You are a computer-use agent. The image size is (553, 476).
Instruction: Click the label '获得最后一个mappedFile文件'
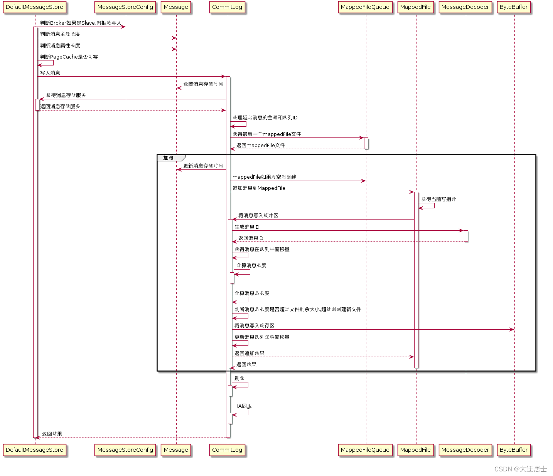[267, 134]
